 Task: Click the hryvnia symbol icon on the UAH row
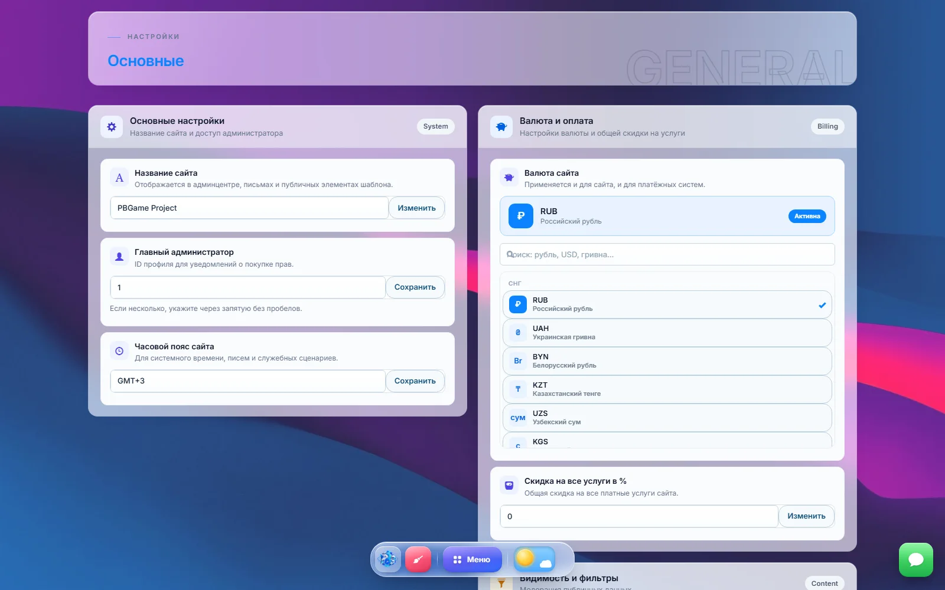click(518, 333)
